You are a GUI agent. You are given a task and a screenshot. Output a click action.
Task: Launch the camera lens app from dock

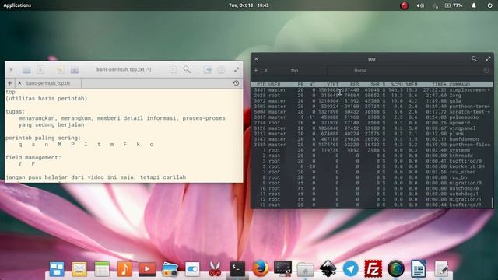click(396, 269)
